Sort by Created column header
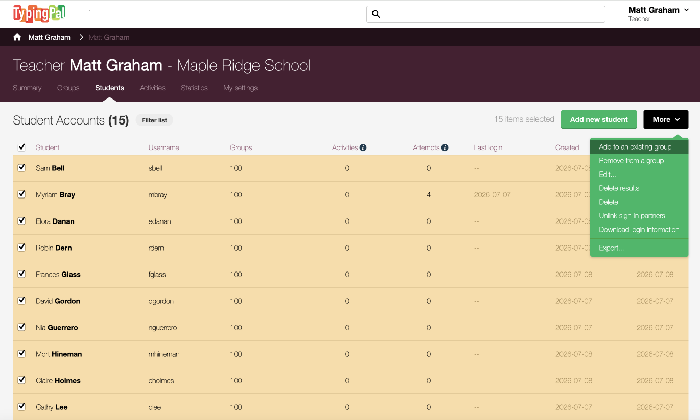The image size is (700, 420). pyautogui.click(x=567, y=147)
